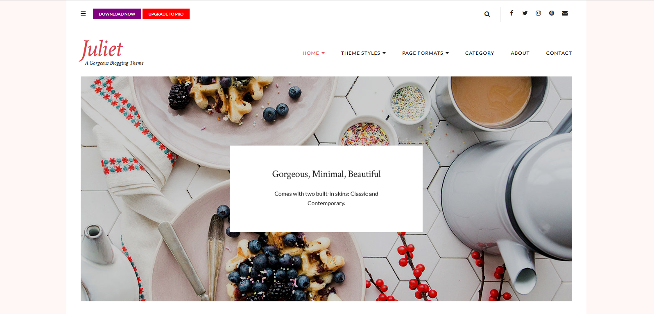654x314 pixels.
Task: Open the Pinterest social icon
Action: tap(552, 13)
